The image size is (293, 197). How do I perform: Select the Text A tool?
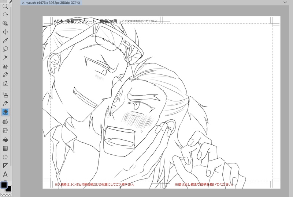click(x=5, y=174)
